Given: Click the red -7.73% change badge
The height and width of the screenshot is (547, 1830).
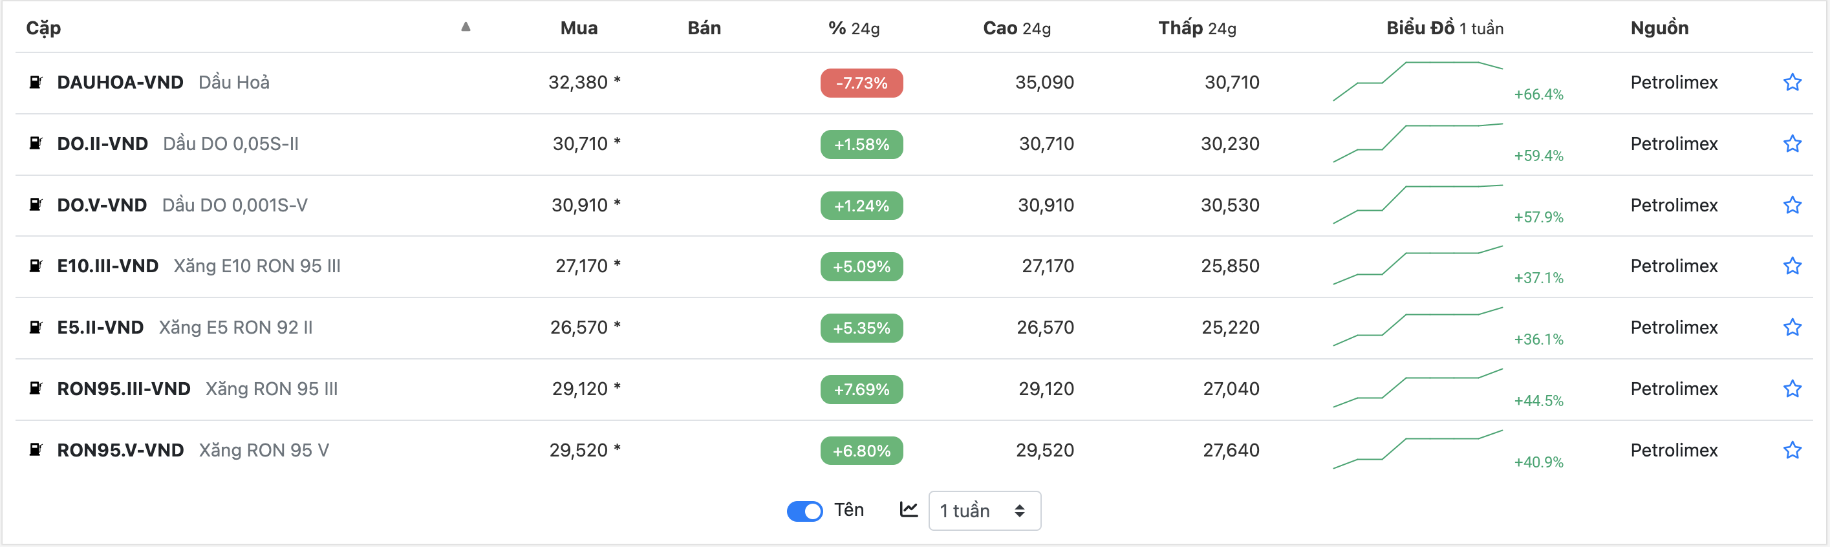Looking at the screenshot, I should pos(861,83).
